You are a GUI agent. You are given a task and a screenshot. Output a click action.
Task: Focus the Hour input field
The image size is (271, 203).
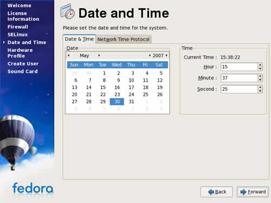[x=239, y=67]
